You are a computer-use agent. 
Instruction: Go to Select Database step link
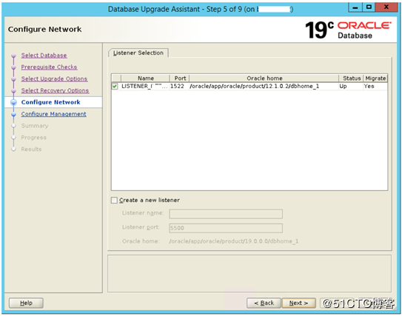44,56
